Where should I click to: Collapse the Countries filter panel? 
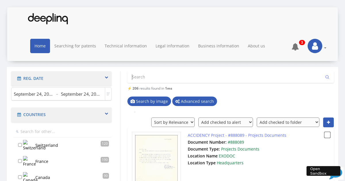106,114
